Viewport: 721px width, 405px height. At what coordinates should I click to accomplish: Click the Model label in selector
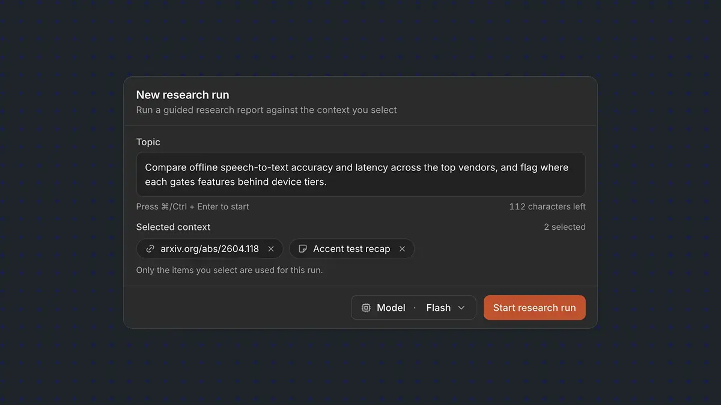point(391,308)
